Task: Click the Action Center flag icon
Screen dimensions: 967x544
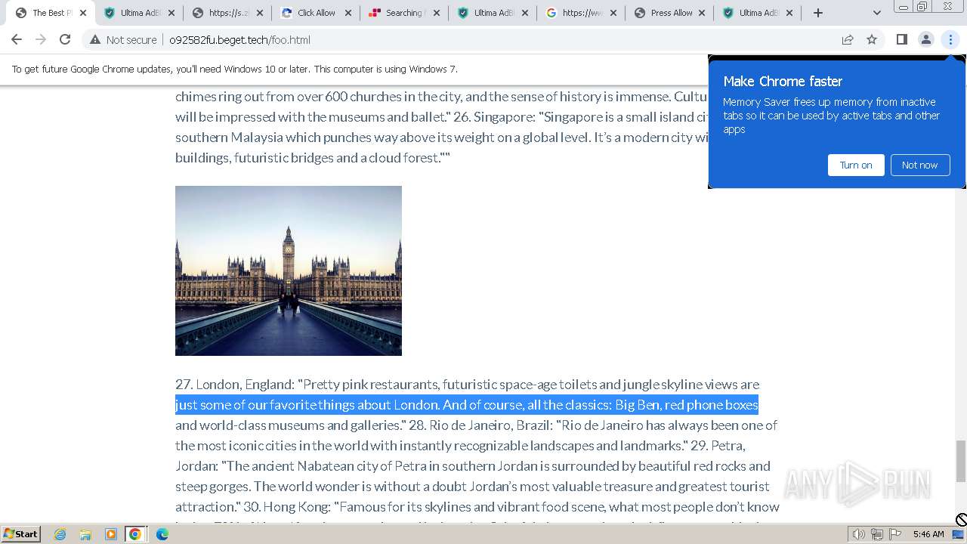Action: click(x=894, y=534)
